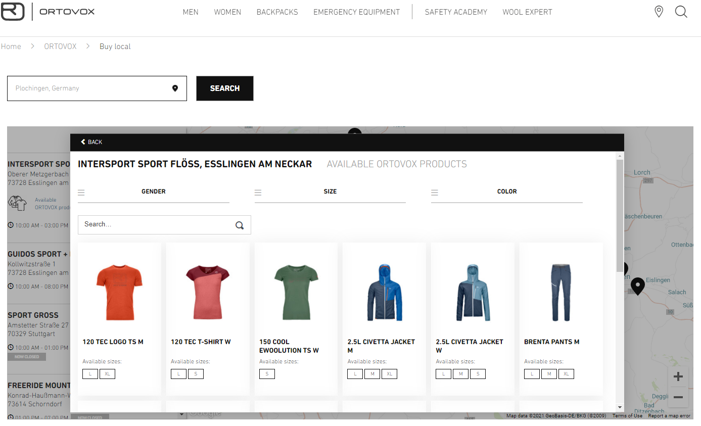
Task: Click the product Search... field
Action: [164, 225]
